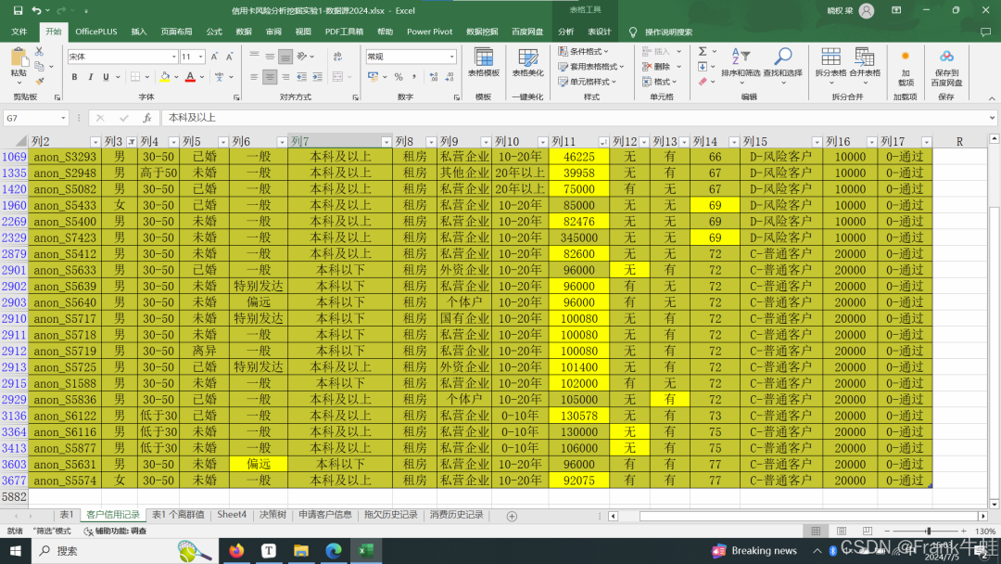Click 查找和选择 magnifier icon
The width and height of the screenshot is (1001, 564).
click(x=783, y=61)
